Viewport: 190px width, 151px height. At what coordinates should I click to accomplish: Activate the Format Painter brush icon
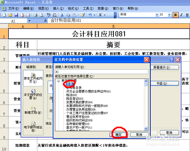[83, 15]
